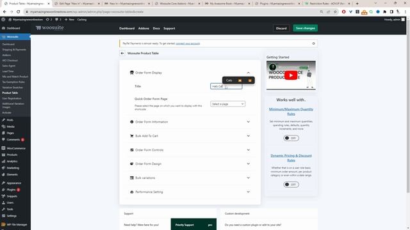Image resolution: width=410 pixels, height=230 pixels.
Task: Open Support in Woosuite header
Action: coord(169,28)
